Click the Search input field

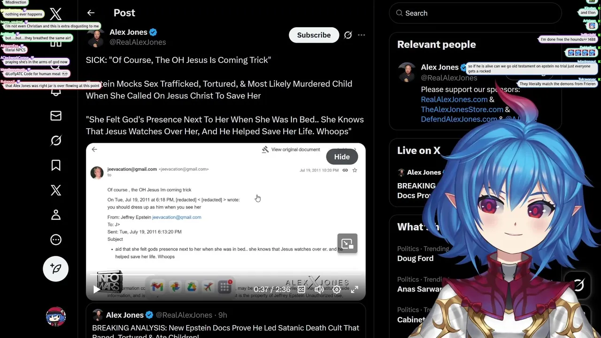475,13
